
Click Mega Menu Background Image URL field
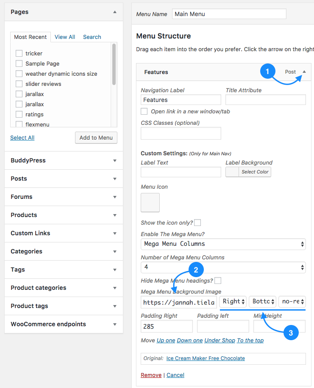[179, 302]
